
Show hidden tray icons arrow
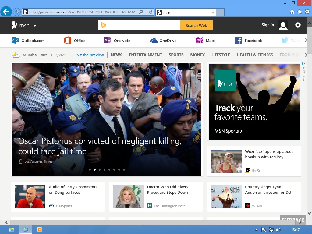pyautogui.click(x=256, y=230)
